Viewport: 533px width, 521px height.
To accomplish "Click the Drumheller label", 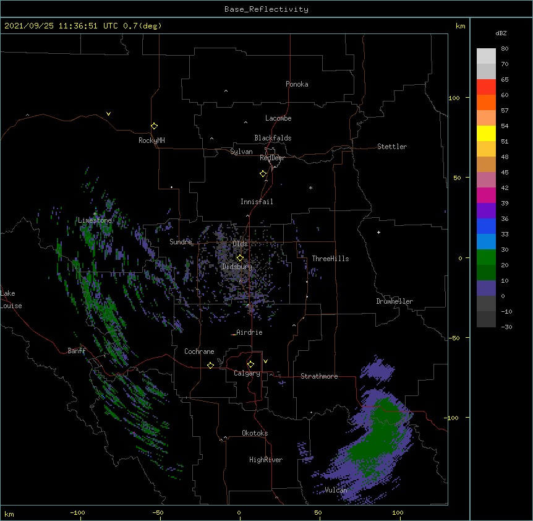I will click(394, 301).
